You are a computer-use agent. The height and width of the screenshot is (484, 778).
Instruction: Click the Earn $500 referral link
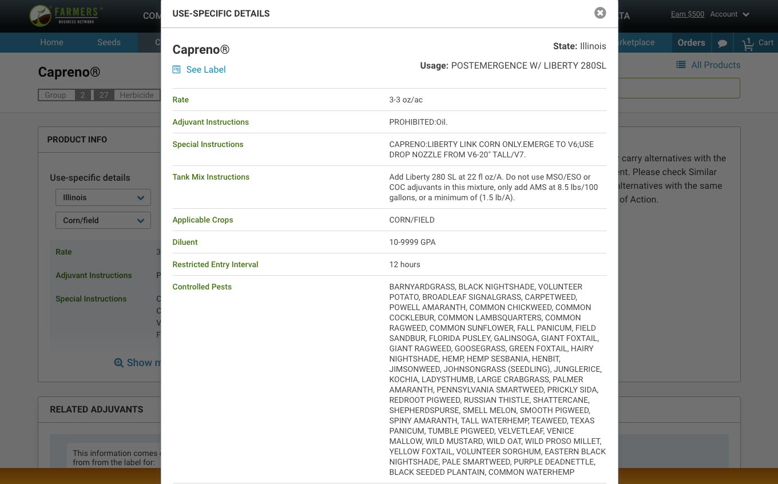[687, 14]
